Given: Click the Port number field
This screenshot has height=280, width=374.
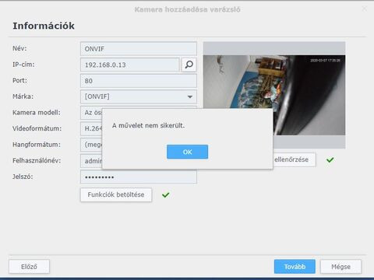Looking at the screenshot, I should tap(139, 81).
